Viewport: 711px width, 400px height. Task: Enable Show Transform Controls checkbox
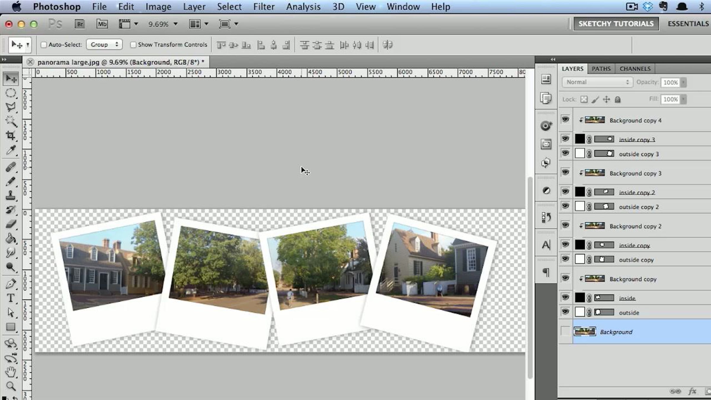tap(133, 45)
